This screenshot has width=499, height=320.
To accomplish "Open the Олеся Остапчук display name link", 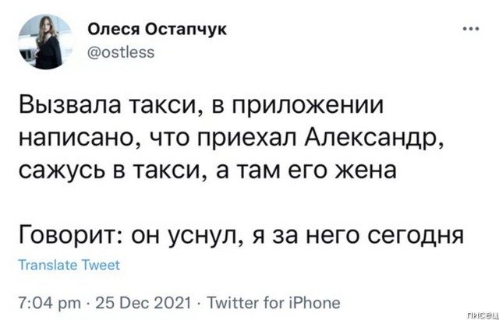I will coord(155,30).
